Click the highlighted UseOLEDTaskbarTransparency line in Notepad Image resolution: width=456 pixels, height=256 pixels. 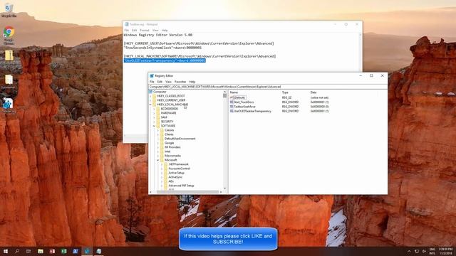click(165, 60)
